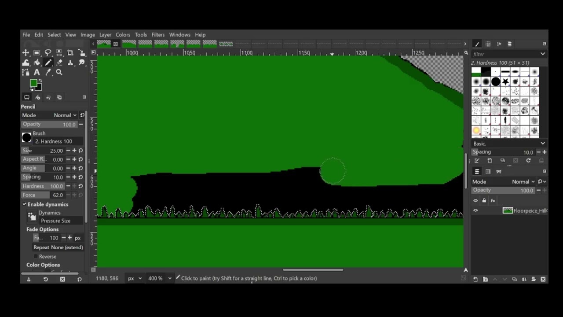Toggle the Reverse checkbox

click(36, 257)
